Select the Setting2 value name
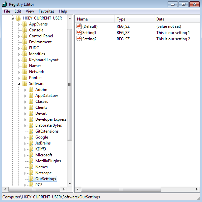 (x=89, y=39)
